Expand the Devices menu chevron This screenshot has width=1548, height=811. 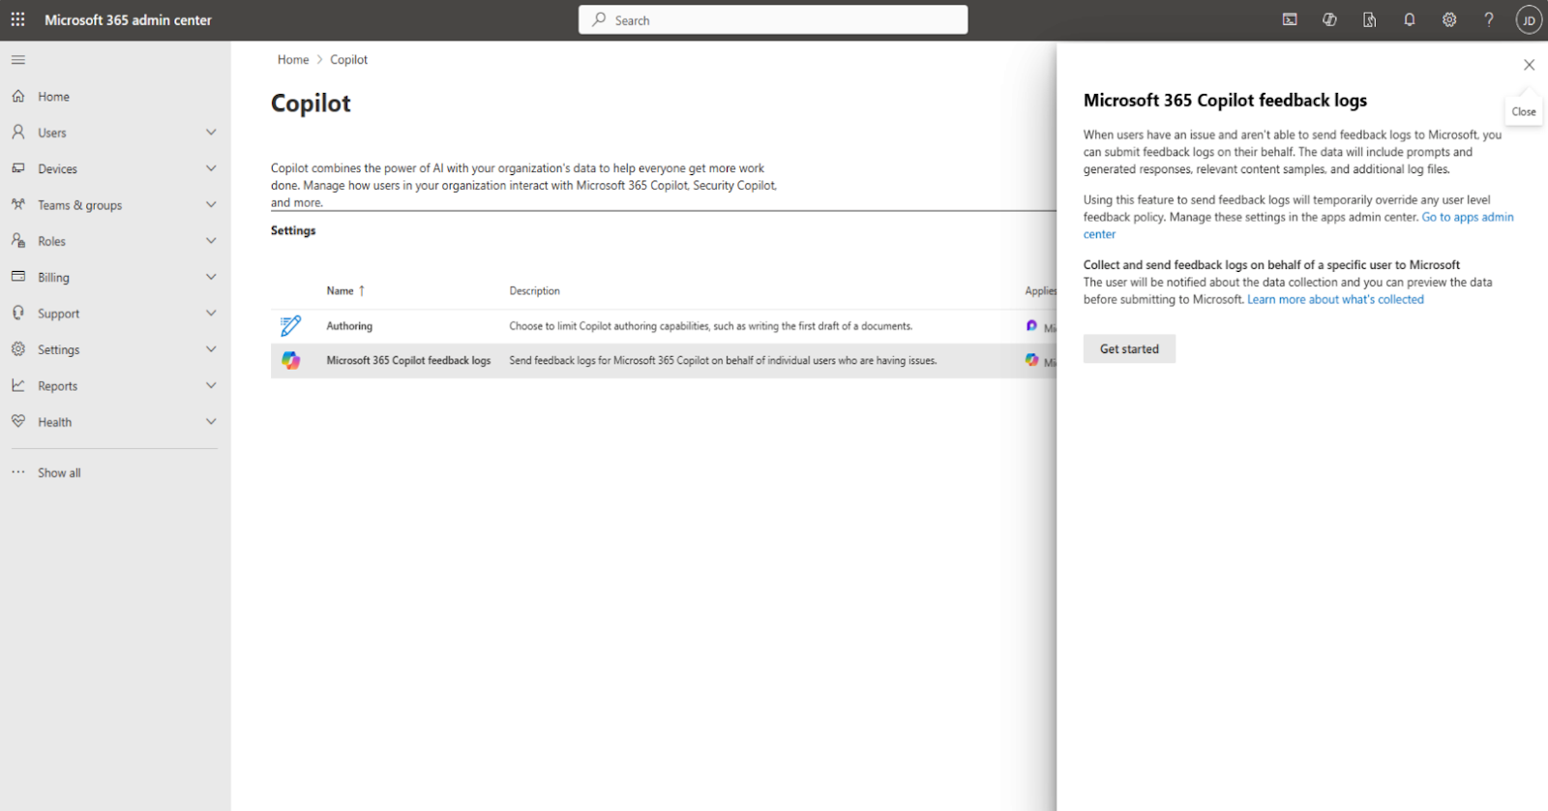click(211, 168)
